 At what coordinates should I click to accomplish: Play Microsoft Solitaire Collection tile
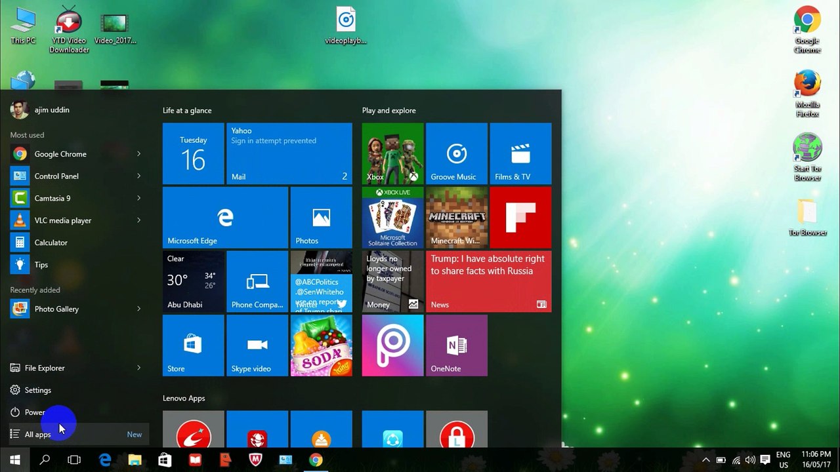[x=392, y=218]
